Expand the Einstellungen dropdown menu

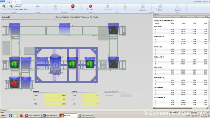(199, 2)
